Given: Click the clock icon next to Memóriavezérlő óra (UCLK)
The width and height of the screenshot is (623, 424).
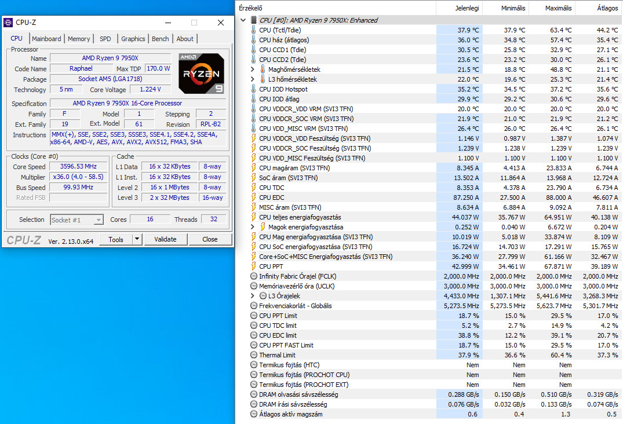Looking at the screenshot, I should [253, 286].
